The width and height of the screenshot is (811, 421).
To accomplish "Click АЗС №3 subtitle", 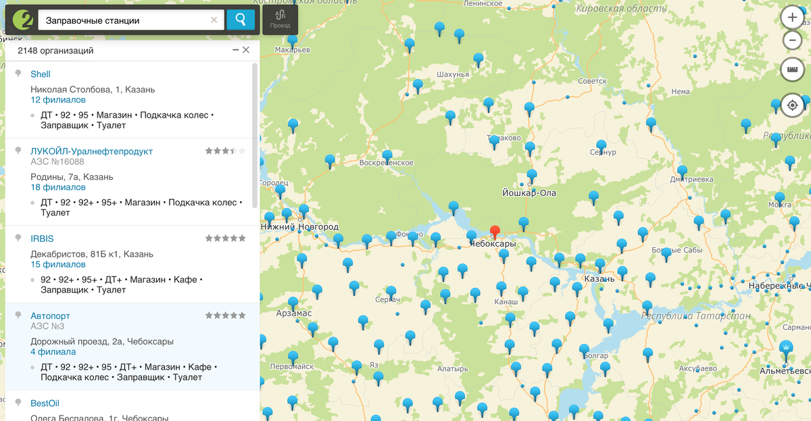I will point(47,326).
